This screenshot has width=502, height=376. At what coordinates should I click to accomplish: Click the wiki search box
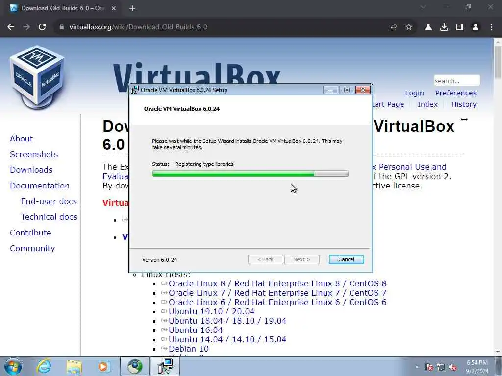click(x=456, y=81)
